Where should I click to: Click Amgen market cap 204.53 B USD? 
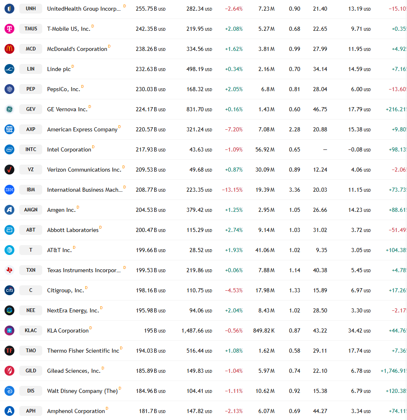pos(151,210)
